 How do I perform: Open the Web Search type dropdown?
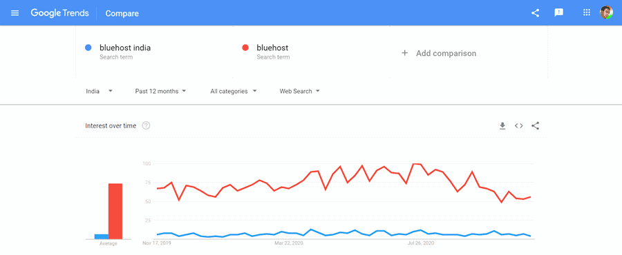pos(299,92)
